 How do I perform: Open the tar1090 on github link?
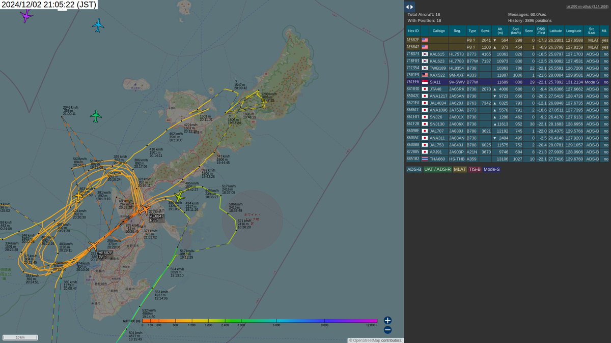pos(588,7)
